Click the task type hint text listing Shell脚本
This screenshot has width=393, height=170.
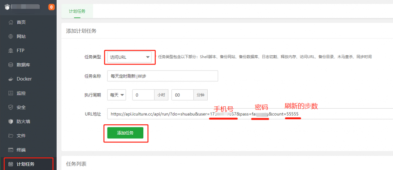pyautogui.click(x=265, y=57)
